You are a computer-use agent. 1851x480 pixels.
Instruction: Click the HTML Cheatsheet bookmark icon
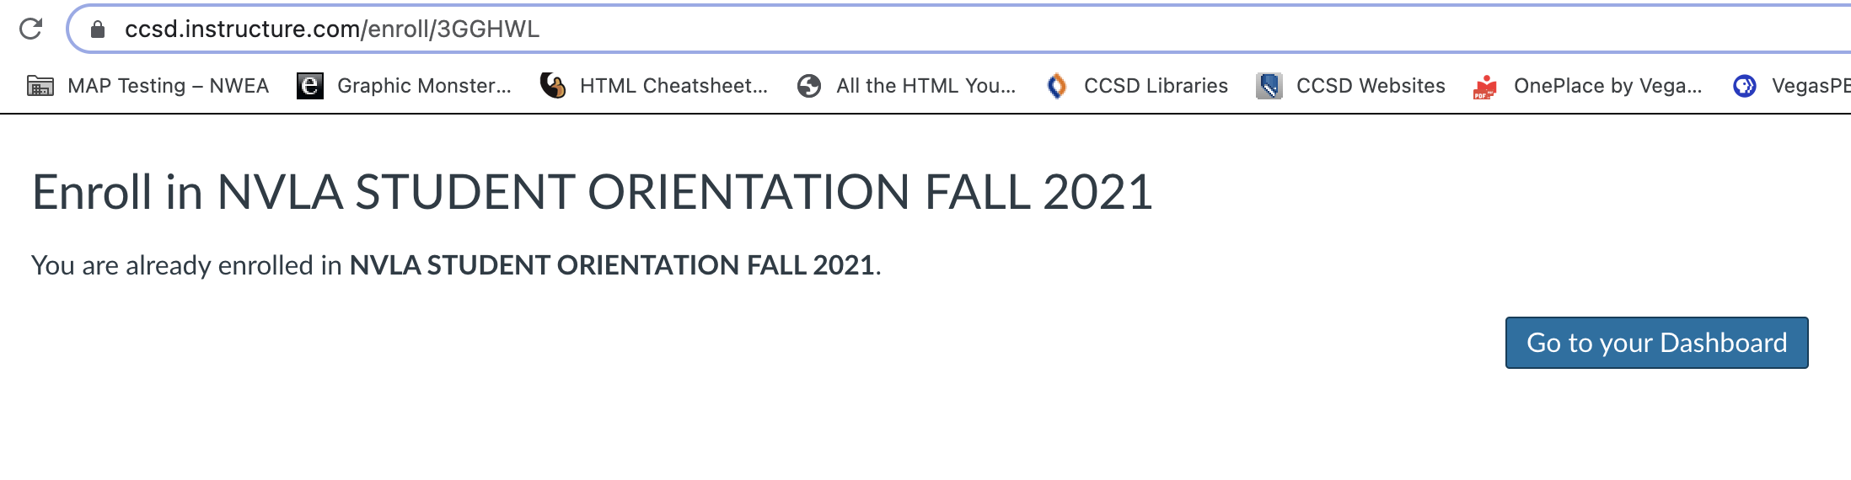click(x=553, y=86)
